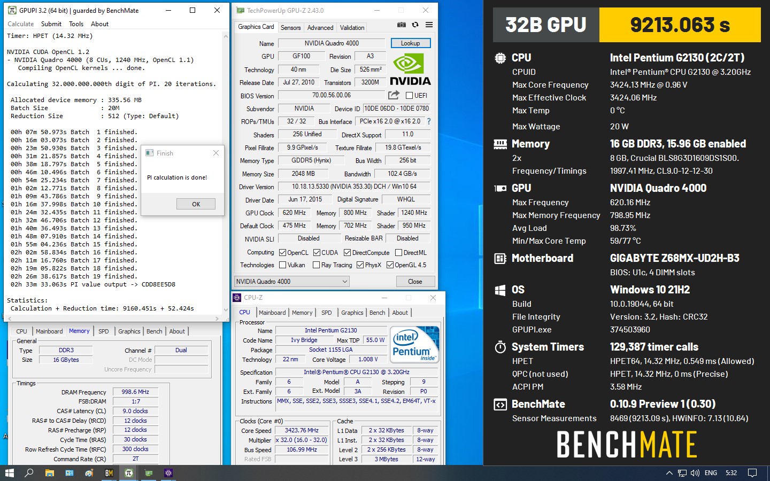Screen dimensions: 770x481
Task: Click the Bus Interface question mark icon
Action: (x=429, y=121)
